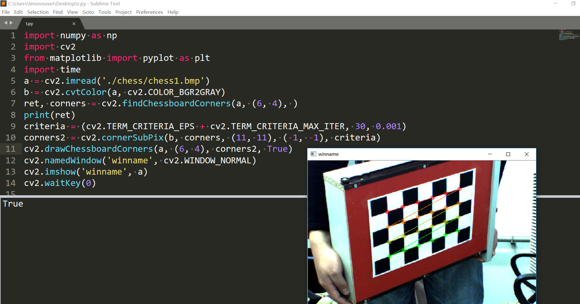Click the value 0.001 on line 9
This screenshot has width=580, height=304.
point(388,126)
